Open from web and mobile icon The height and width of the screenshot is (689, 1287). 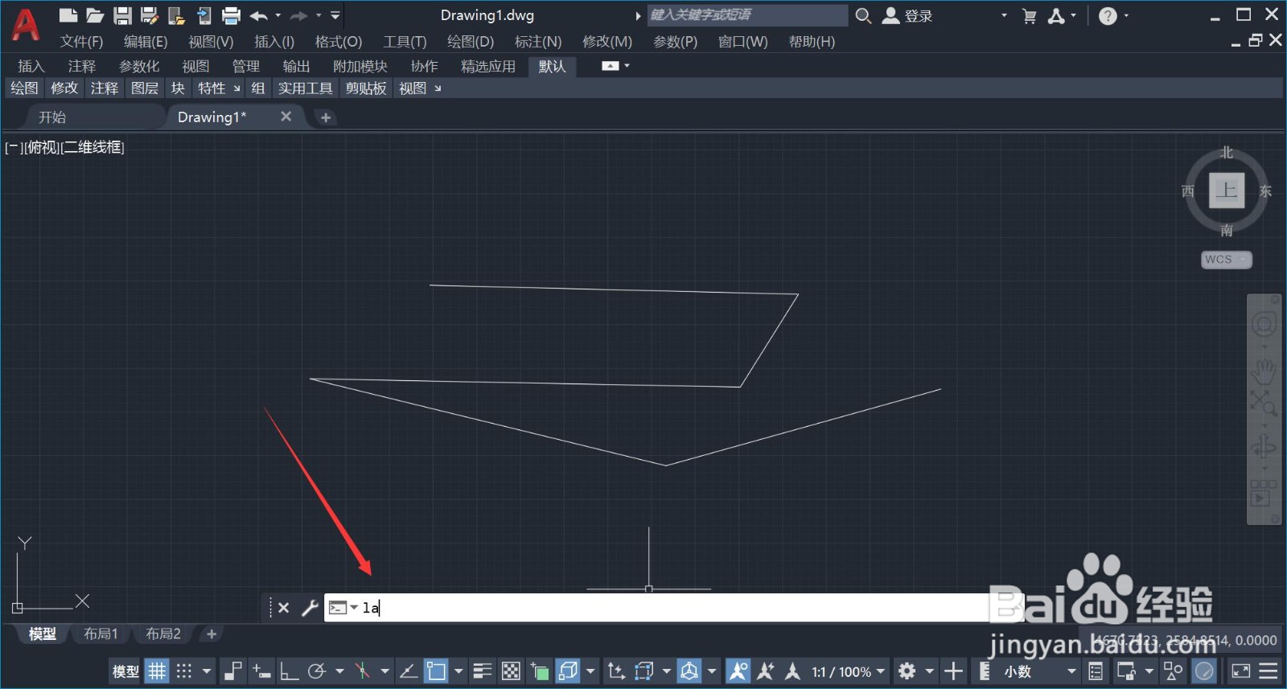click(176, 15)
